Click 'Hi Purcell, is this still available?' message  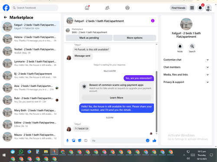[x=92, y=50]
